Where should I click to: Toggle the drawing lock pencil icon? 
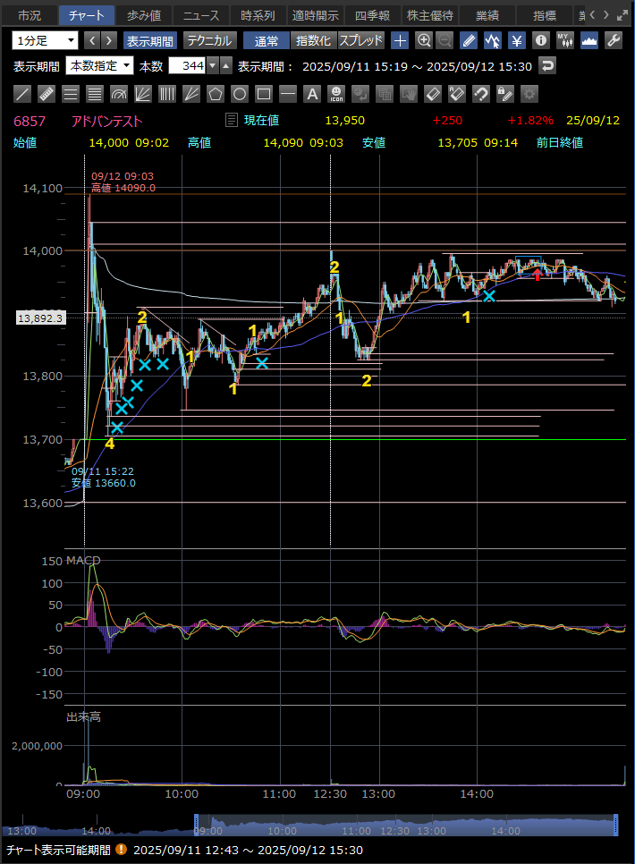505,94
